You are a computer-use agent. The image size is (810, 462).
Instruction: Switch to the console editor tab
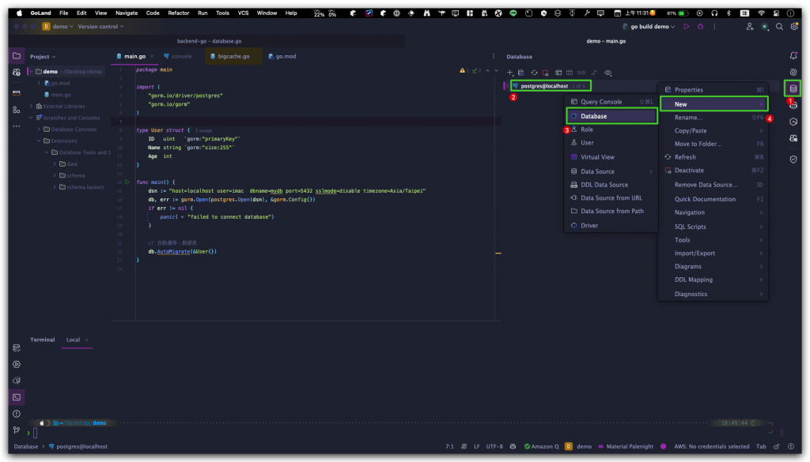(177, 56)
